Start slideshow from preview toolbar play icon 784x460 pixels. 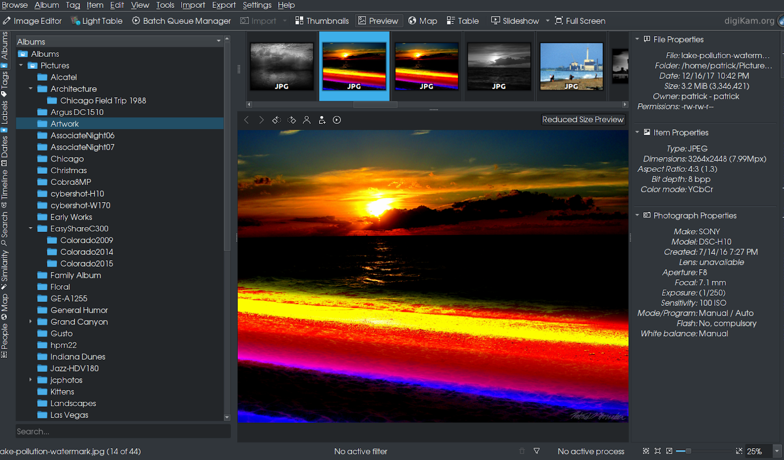337,120
